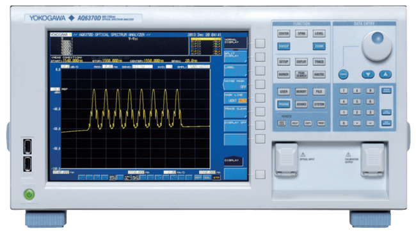
Task: Toggle the round COARSE key
Action: (343, 74)
